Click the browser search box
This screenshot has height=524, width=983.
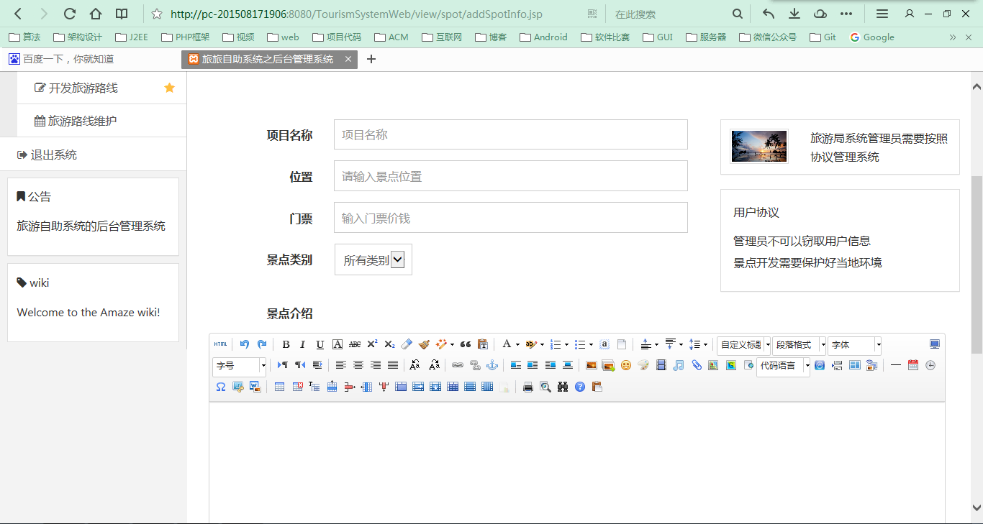tap(669, 14)
